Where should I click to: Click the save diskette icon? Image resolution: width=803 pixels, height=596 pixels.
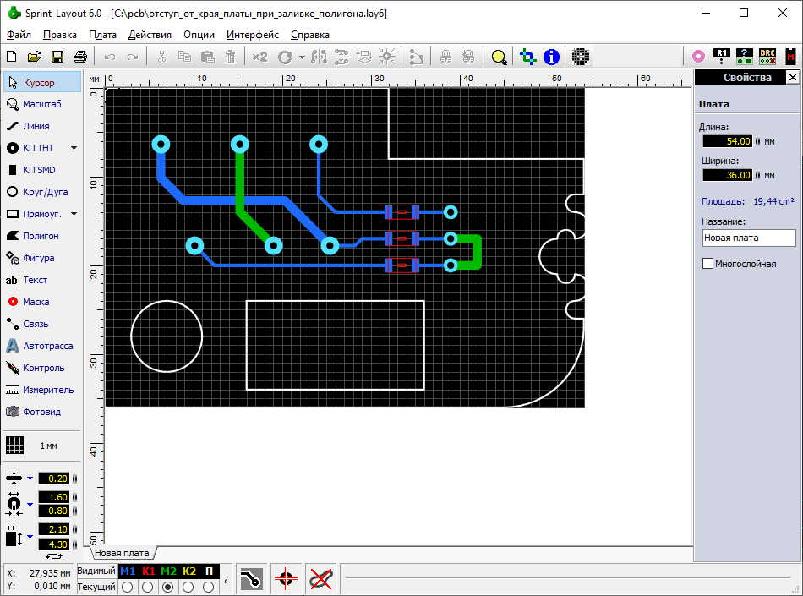coord(57,57)
